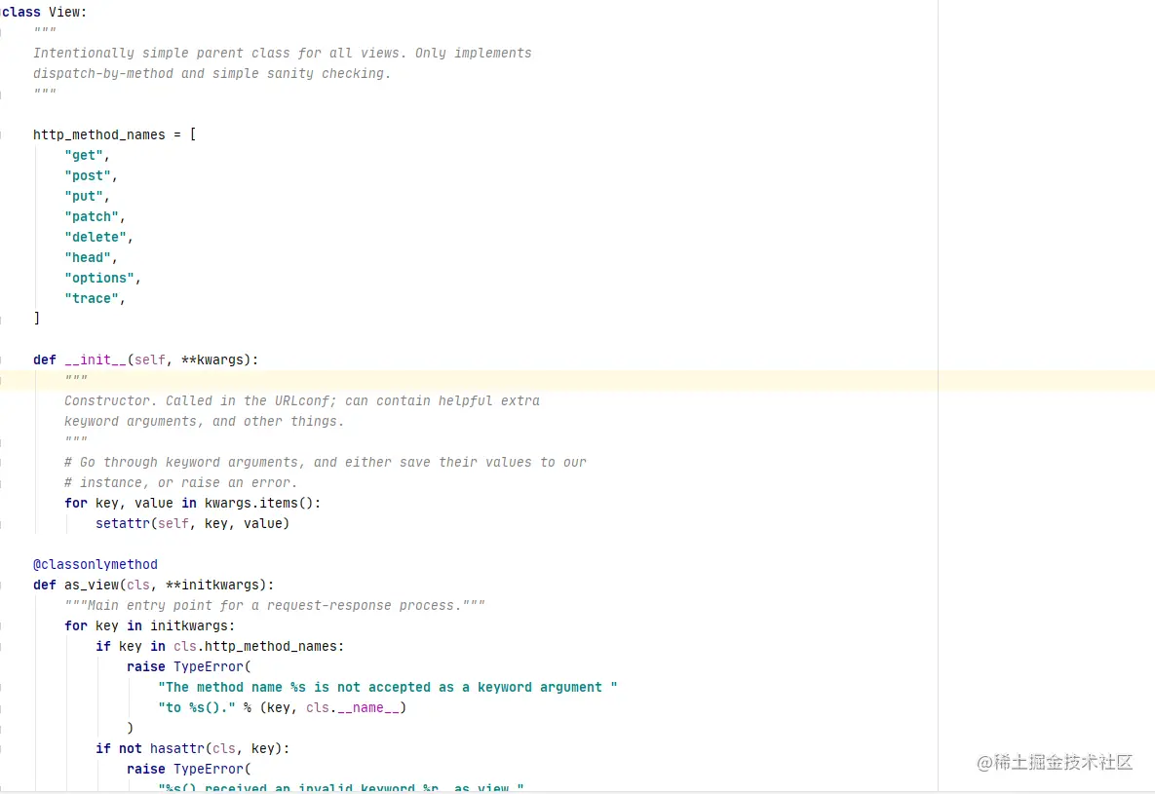Viewport: 1155px width, 794px height.
Task: Click 'kwargs.items()' in the for loop
Action: [x=258, y=503]
